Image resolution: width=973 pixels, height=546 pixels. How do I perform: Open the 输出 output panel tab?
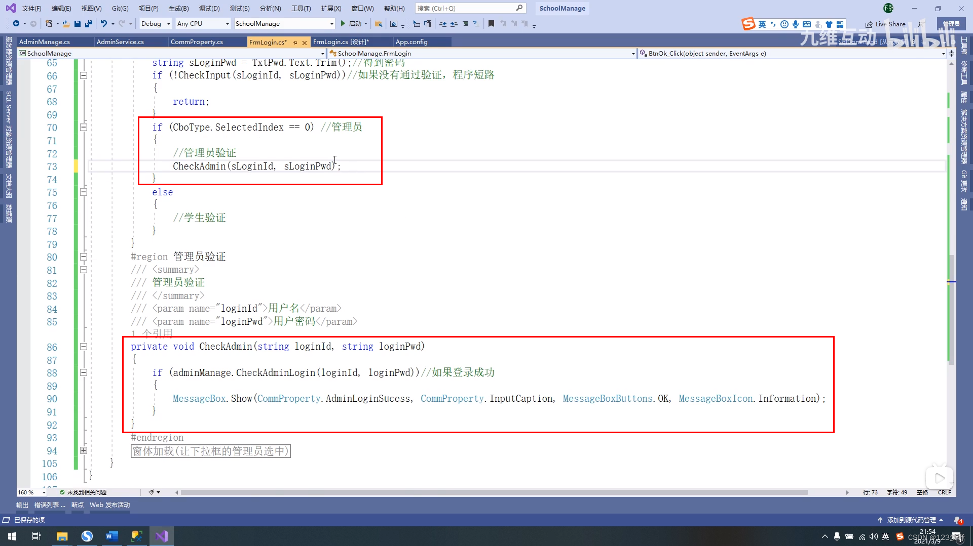click(x=22, y=505)
